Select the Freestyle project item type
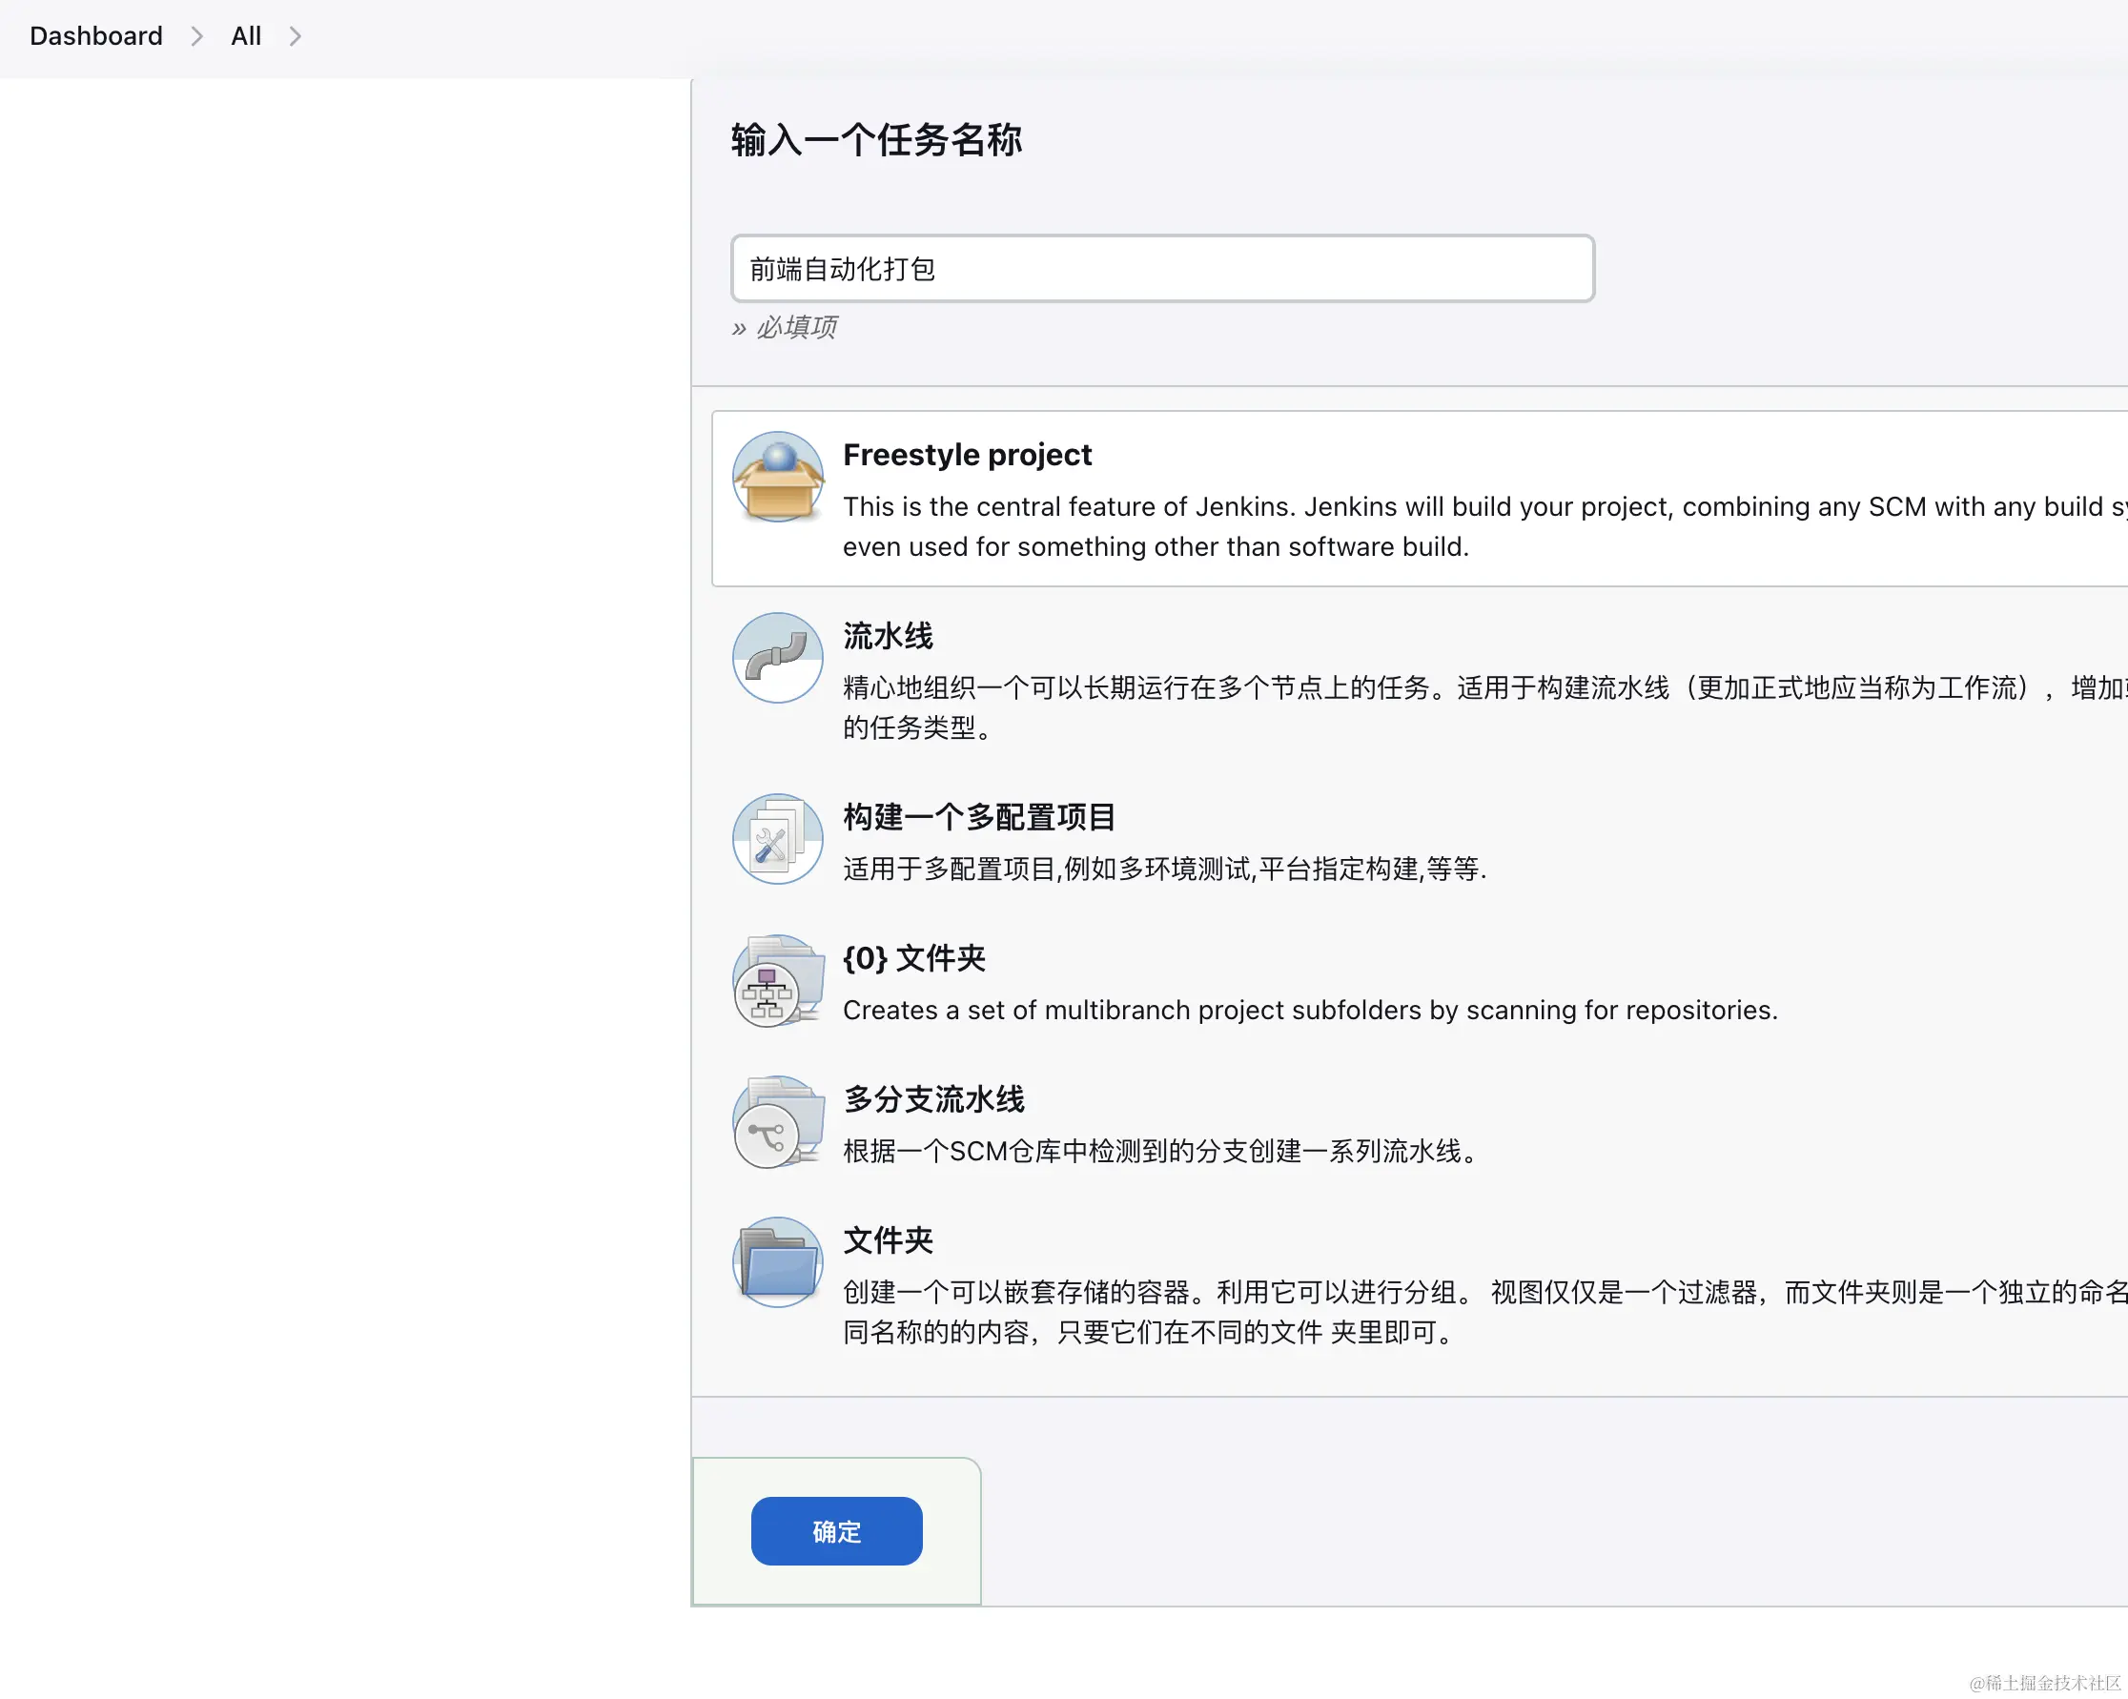Viewport: 2128px width, 1699px height. pyautogui.click(x=968, y=454)
